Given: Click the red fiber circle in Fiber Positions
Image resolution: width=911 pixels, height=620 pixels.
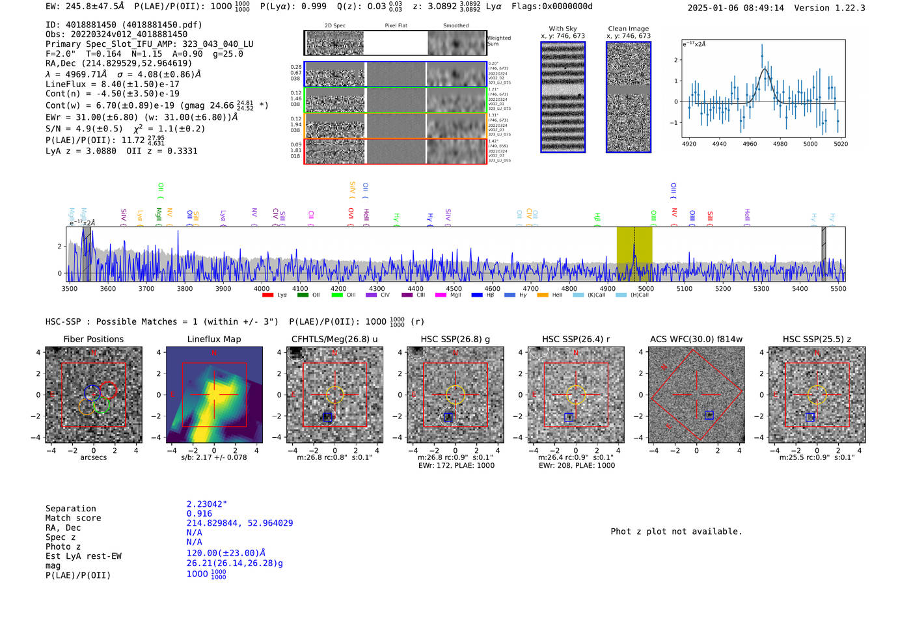Looking at the screenshot, I should coord(108,390).
